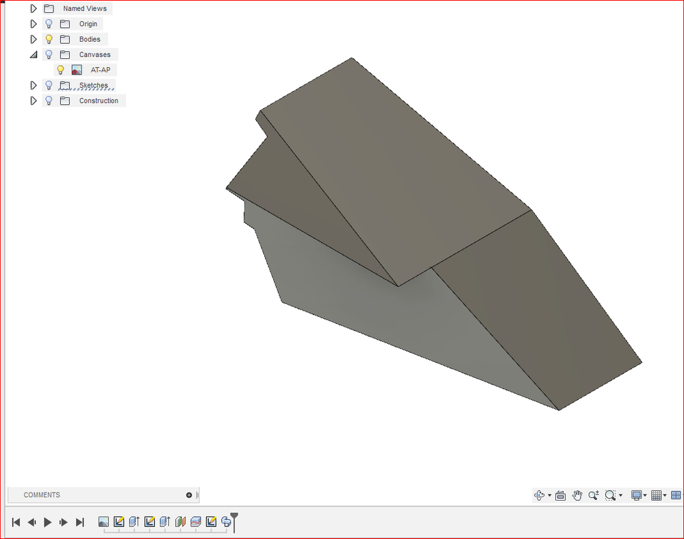Image resolution: width=684 pixels, height=539 pixels.
Task: Click the timeline end marker
Action: pyautogui.click(x=234, y=522)
